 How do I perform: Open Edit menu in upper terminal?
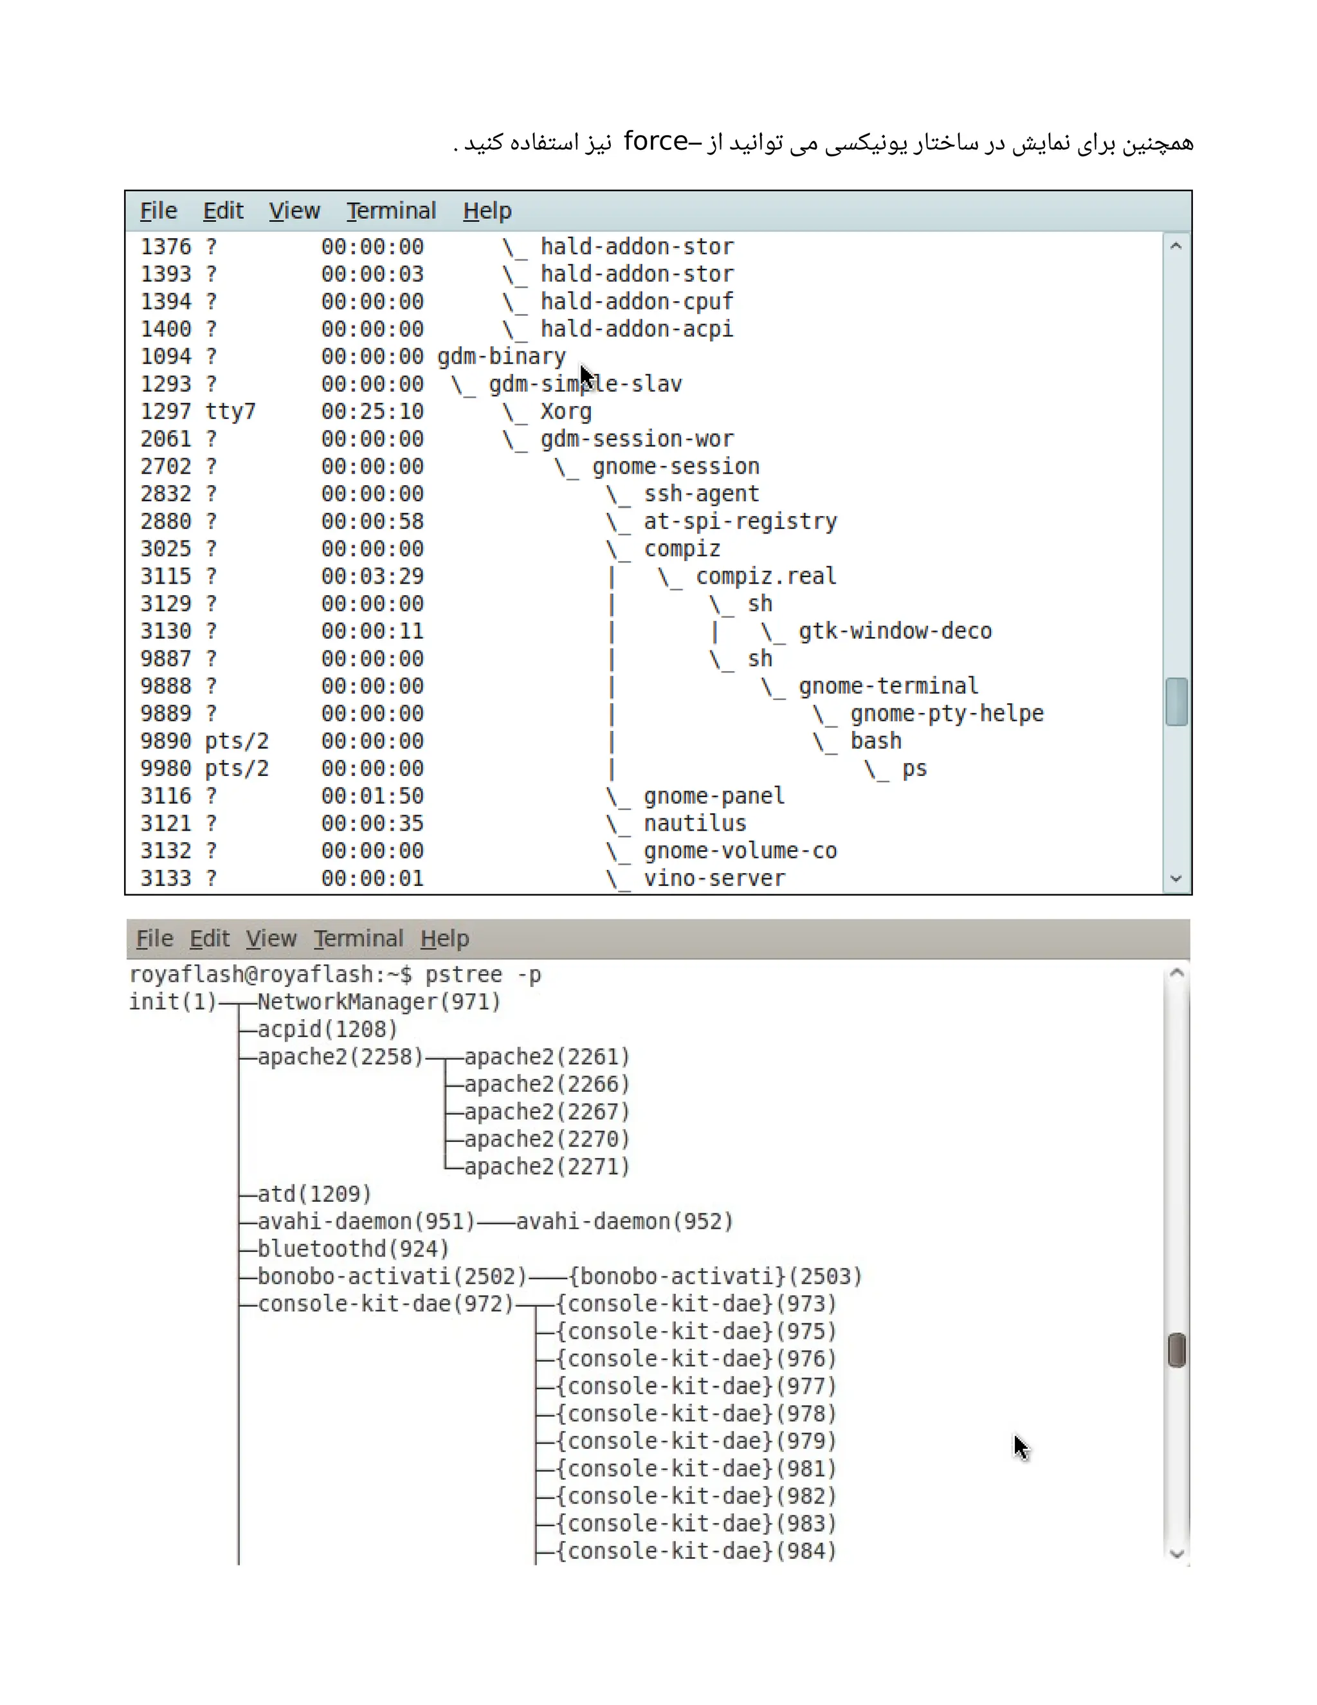pos(223,211)
